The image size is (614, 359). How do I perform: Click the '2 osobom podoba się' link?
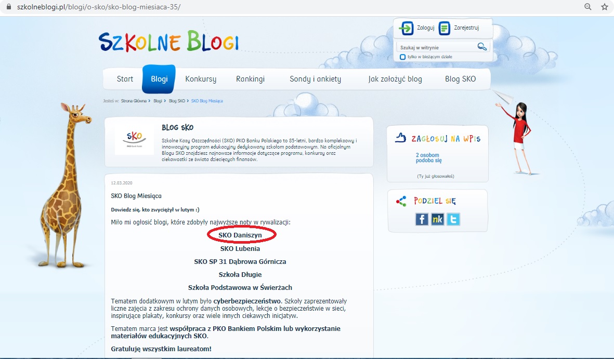[428, 158]
